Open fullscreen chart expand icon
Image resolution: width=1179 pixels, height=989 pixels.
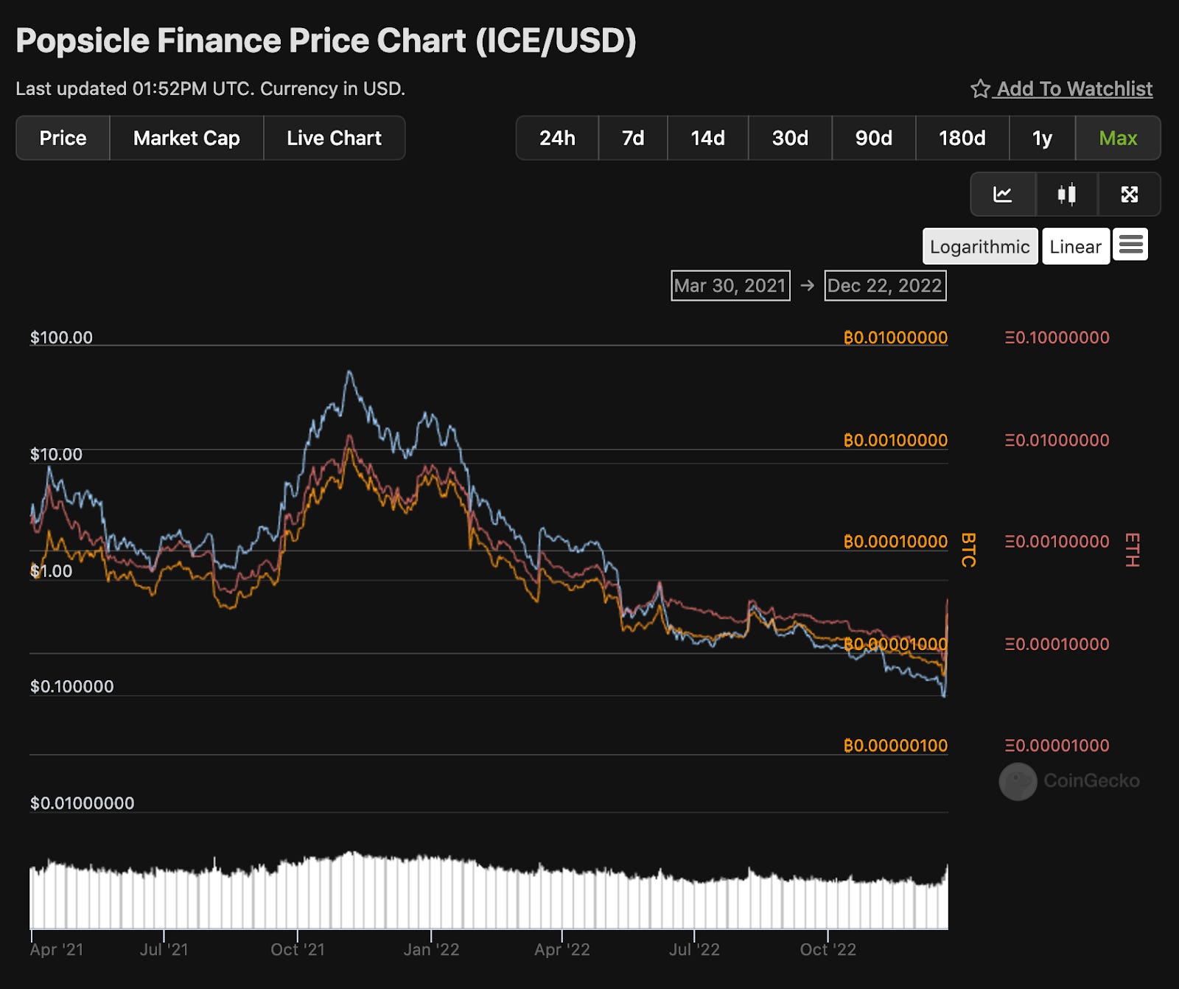(1130, 195)
